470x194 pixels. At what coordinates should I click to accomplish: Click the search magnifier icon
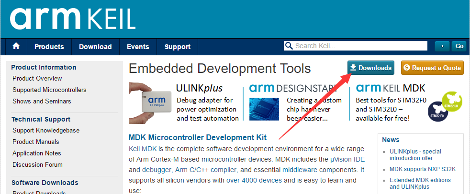click(289, 46)
